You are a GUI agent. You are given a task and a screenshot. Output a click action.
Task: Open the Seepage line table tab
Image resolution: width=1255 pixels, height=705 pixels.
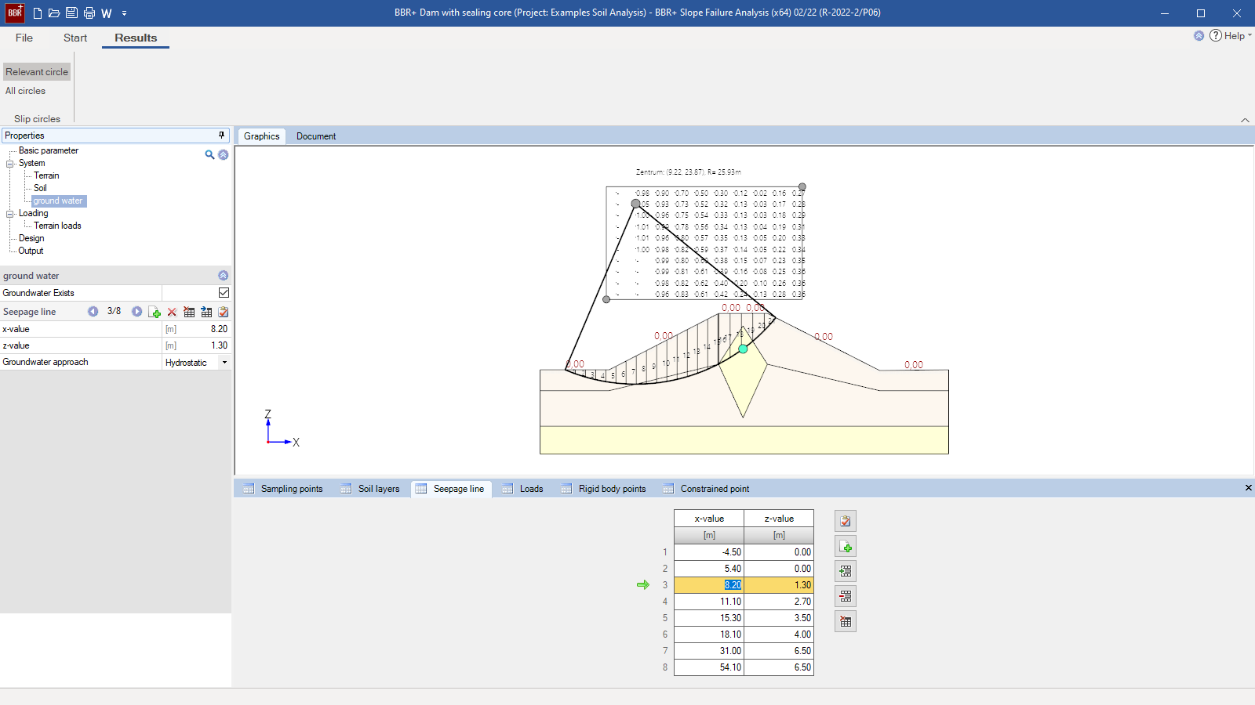(451, 489)
